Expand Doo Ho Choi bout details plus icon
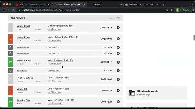195x109 pixels. click(118, 102)
